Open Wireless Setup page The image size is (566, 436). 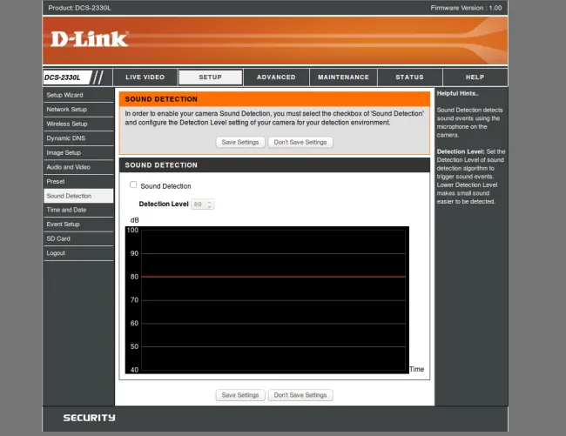(x=78, y=124)
